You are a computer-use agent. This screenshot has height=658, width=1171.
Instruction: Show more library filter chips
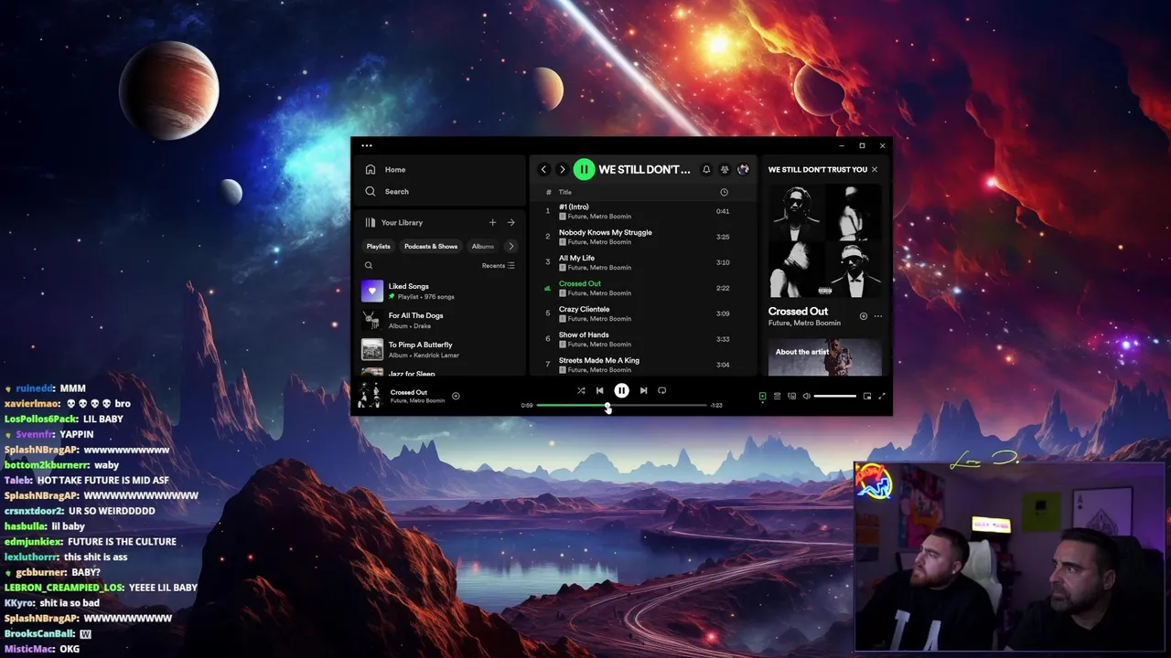(511, 246)
